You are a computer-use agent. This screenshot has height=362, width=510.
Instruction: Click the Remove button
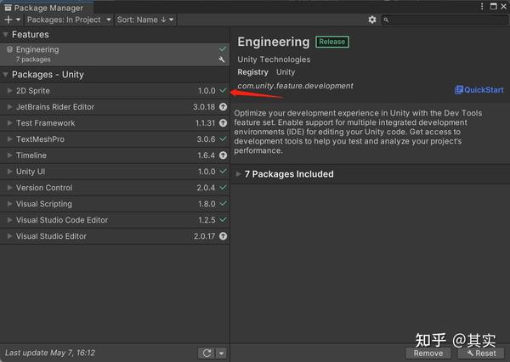pos(428,353)
